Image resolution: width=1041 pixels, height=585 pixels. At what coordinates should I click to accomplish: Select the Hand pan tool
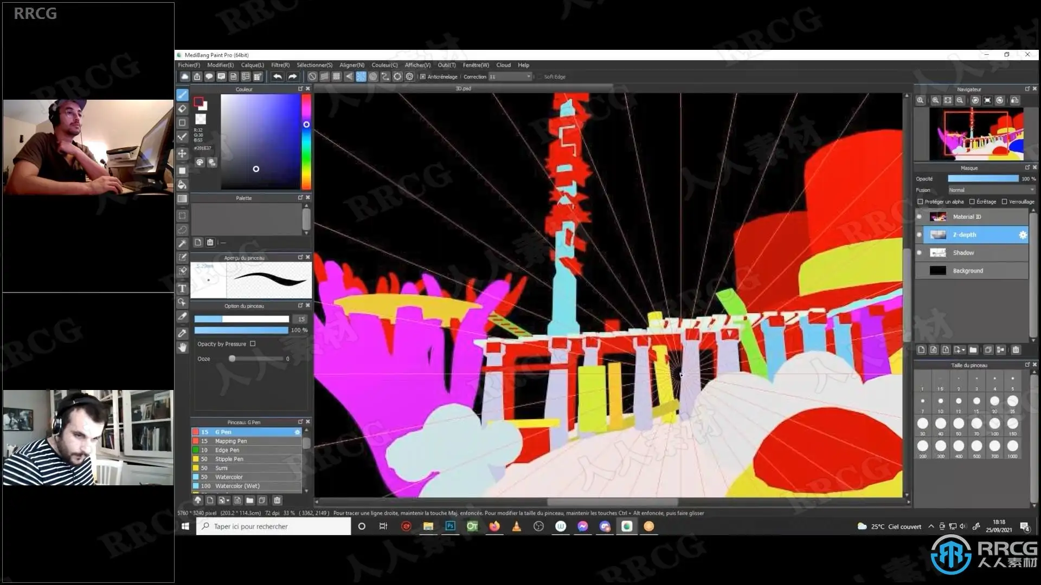[182, 347]
